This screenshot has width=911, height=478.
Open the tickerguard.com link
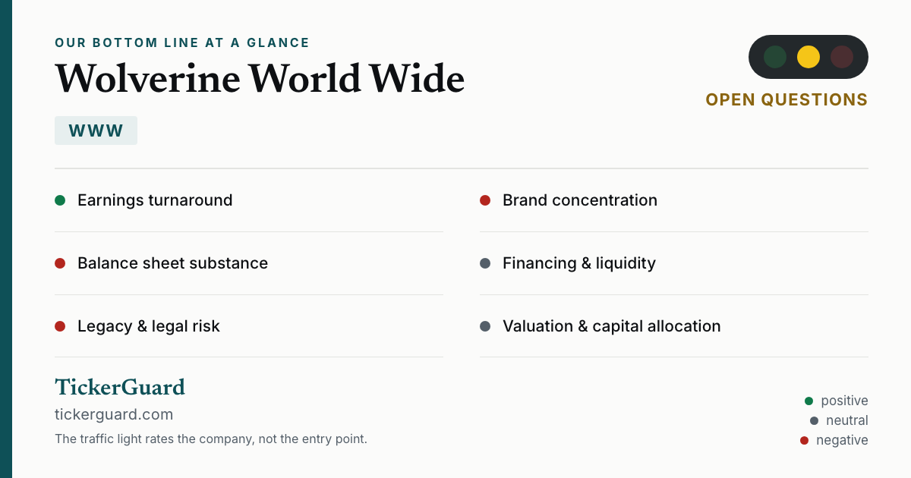[x=114, y=414]
